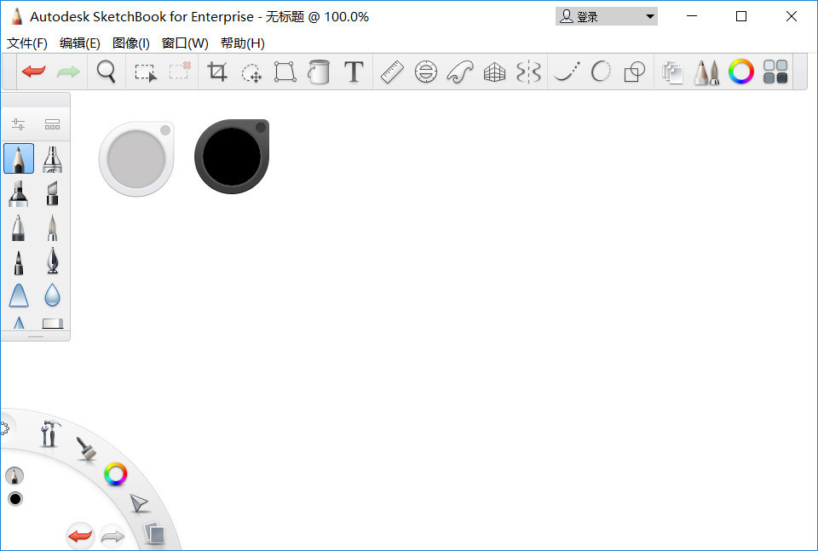
Task: Click lagoon current black color swatch
Action: 15,499
